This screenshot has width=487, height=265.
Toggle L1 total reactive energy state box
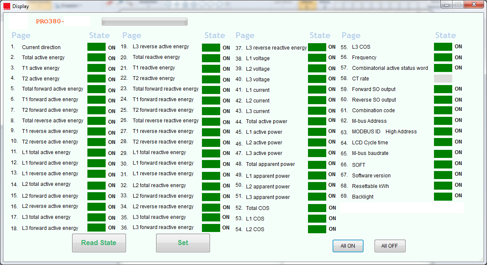(x=211, y=153)
